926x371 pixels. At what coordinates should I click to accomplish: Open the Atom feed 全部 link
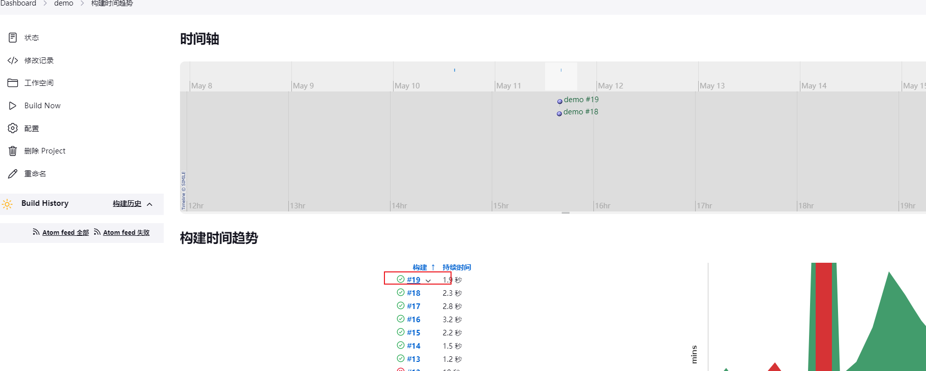pos(65,233)
